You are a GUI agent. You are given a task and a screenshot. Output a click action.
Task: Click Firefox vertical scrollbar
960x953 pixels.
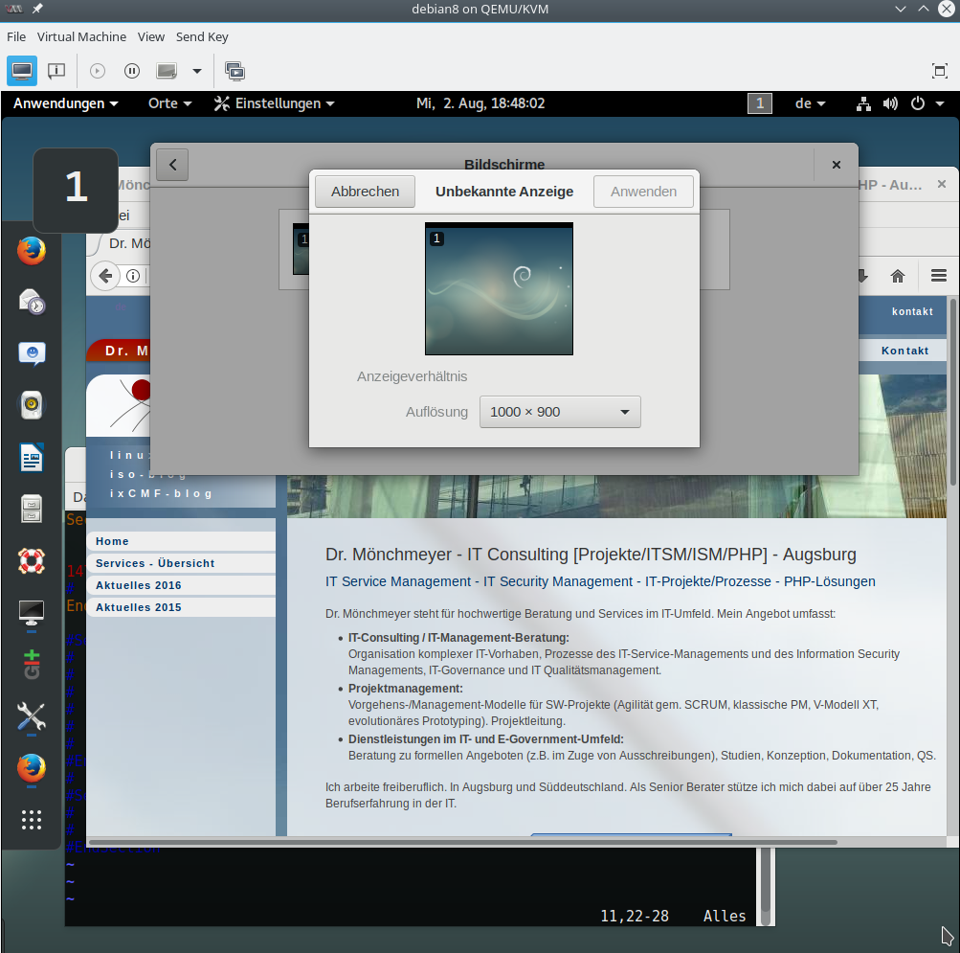pos(952,393)
